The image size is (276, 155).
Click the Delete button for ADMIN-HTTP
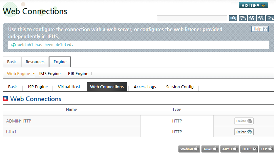[244, 121]
